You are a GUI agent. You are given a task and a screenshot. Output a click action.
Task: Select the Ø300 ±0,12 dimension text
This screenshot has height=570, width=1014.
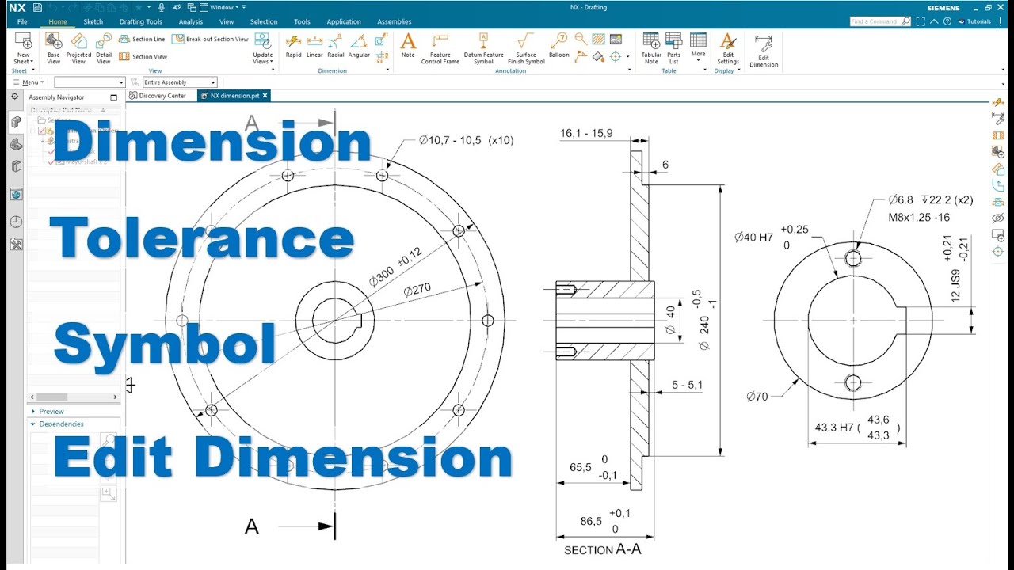395,267
